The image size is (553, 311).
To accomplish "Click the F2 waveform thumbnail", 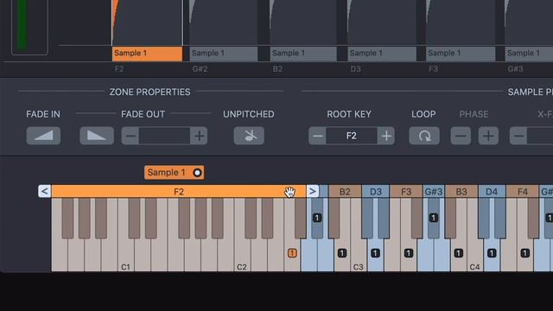I will coord(147,22).
